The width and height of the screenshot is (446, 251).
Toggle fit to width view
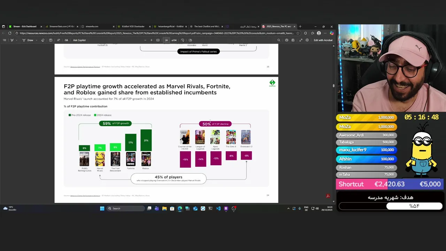click(158, 40)
